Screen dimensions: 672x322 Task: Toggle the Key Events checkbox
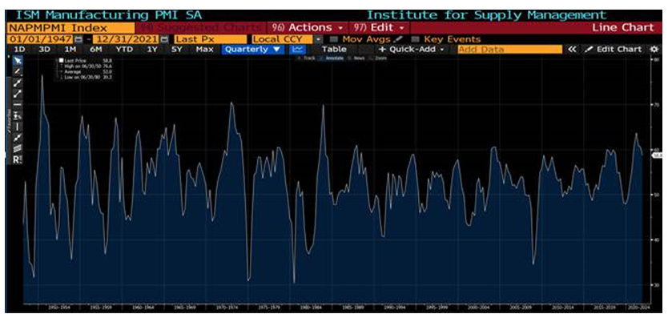tap(415, 39)
